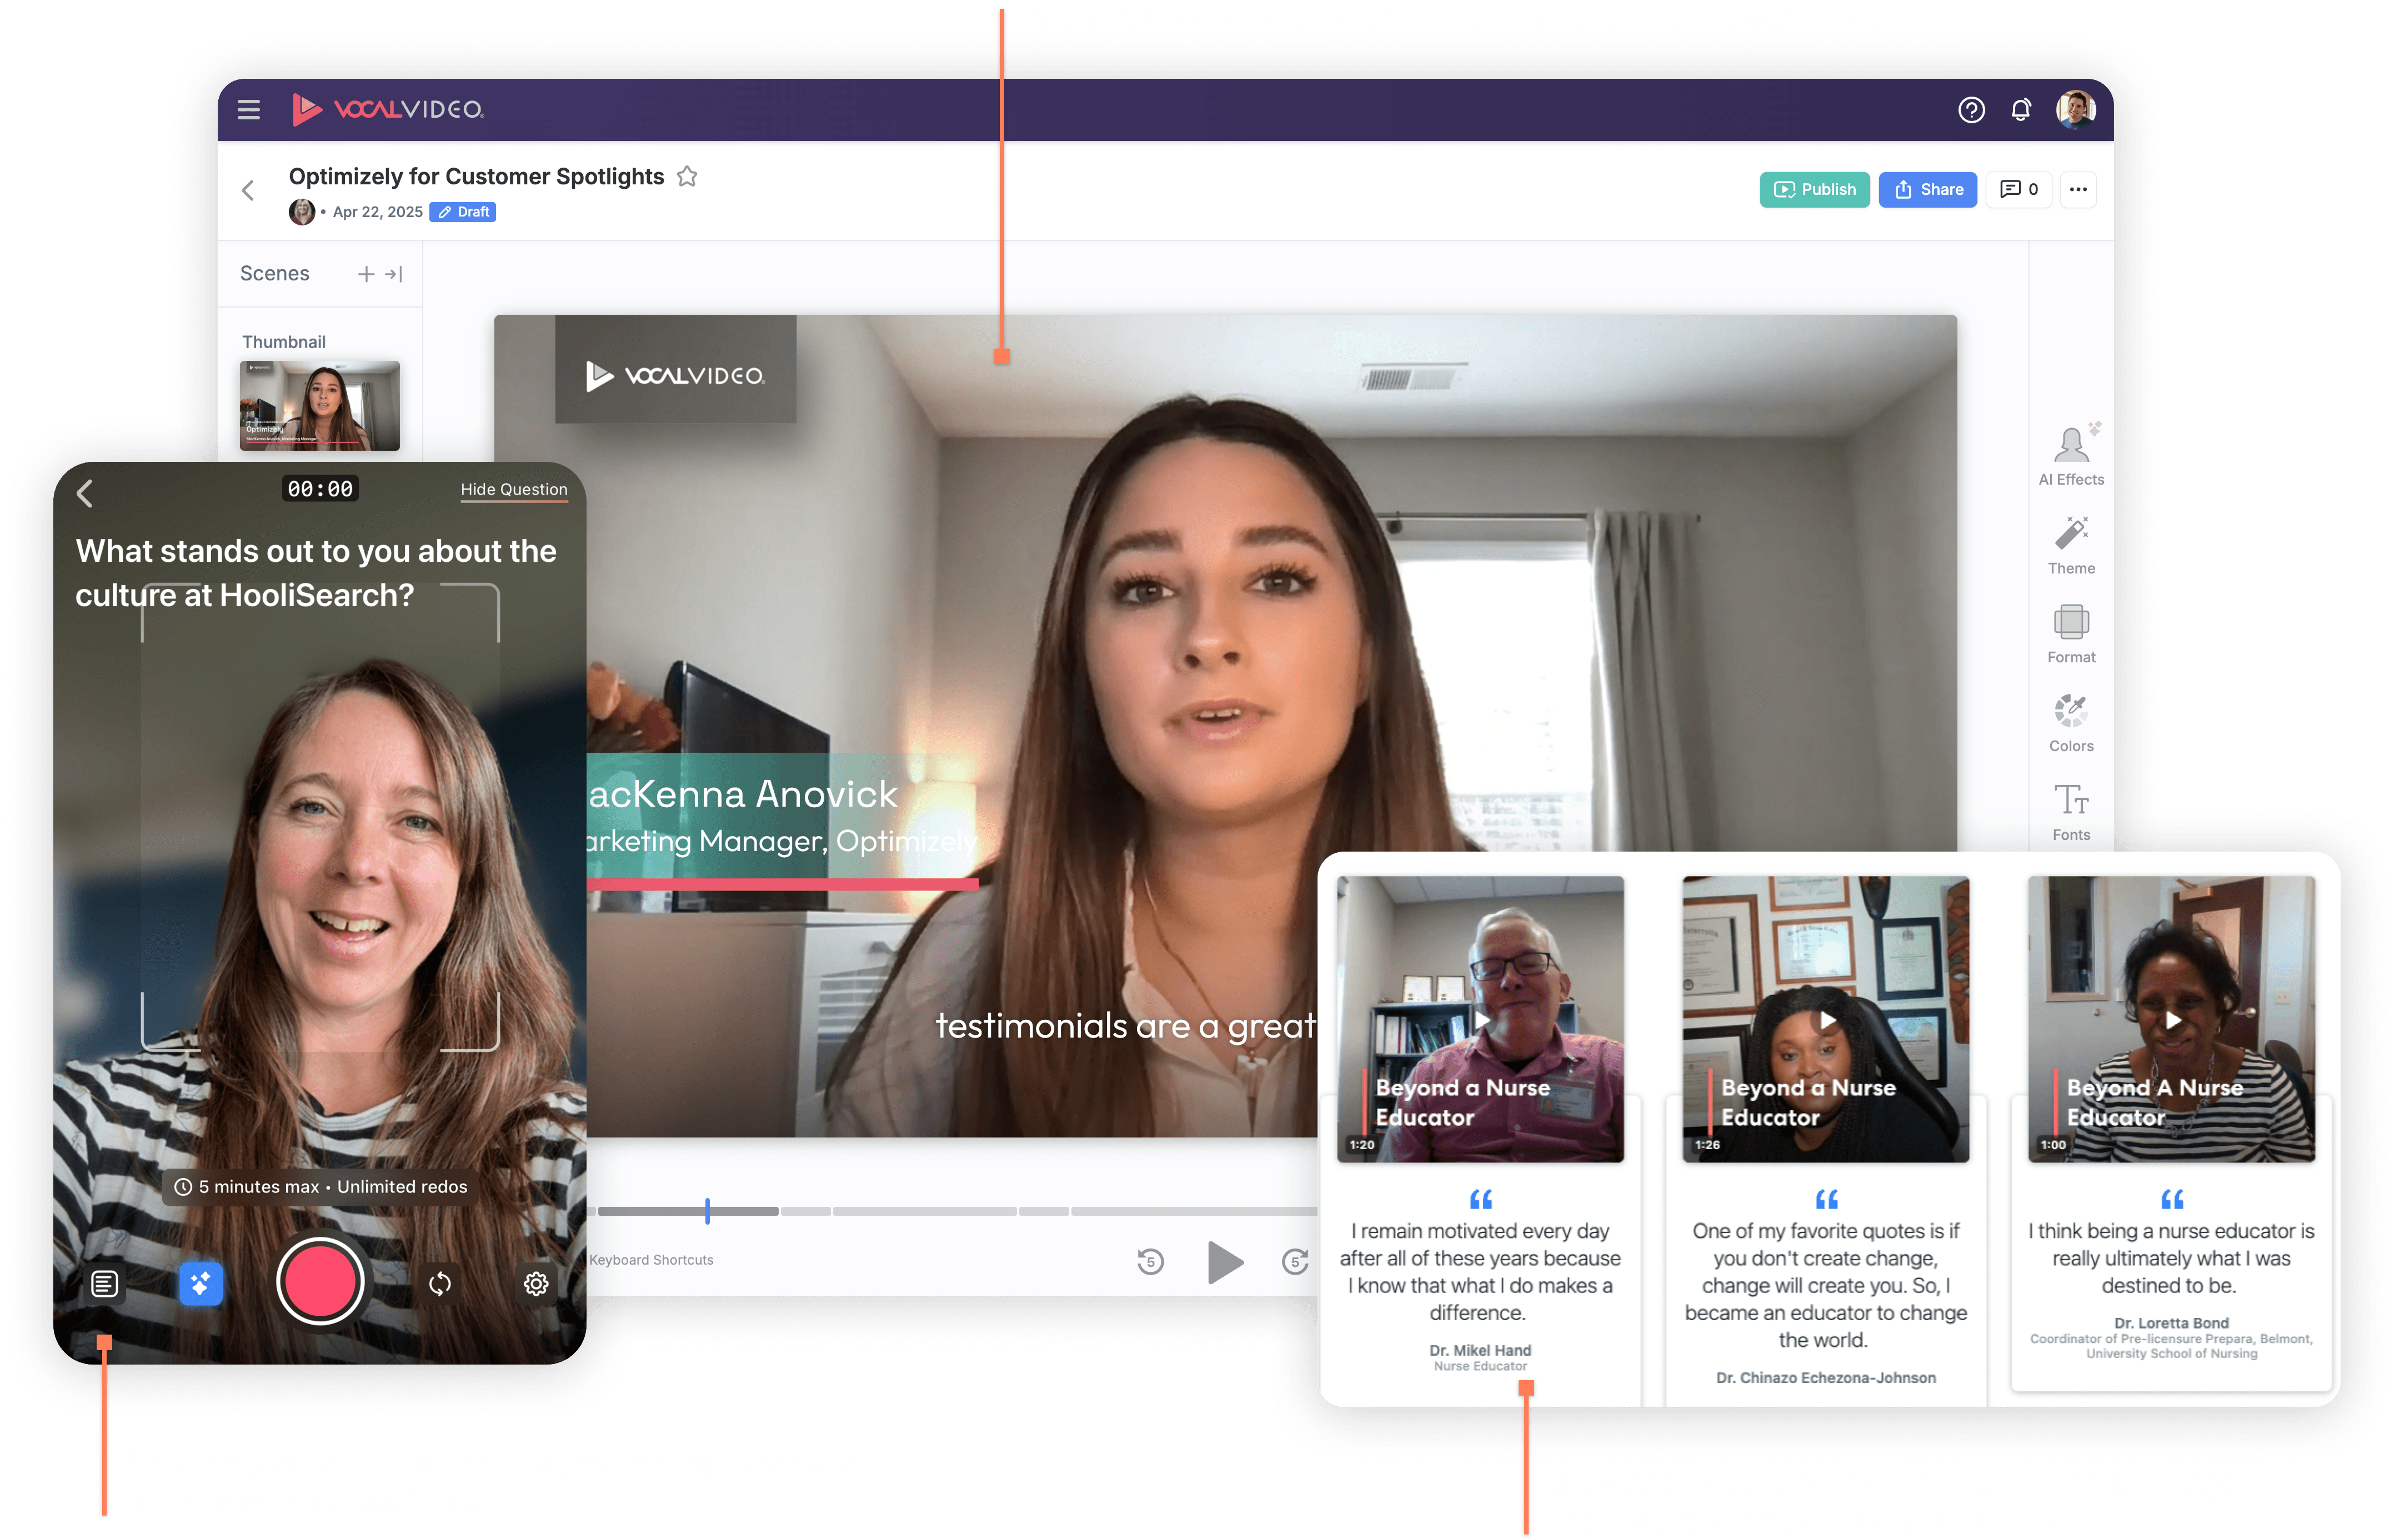
Task: Click the "5 minutes max • Unlimited redos" label
Action: (x=320, y=1187)
